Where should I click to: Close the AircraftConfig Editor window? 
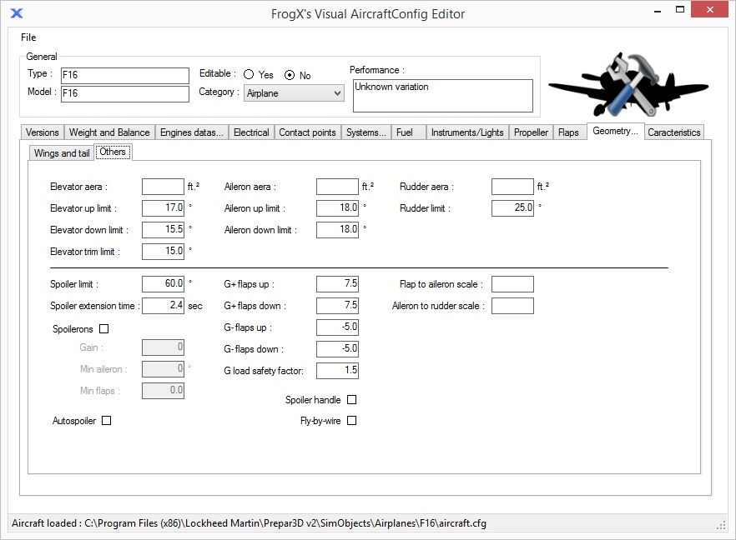709,9
